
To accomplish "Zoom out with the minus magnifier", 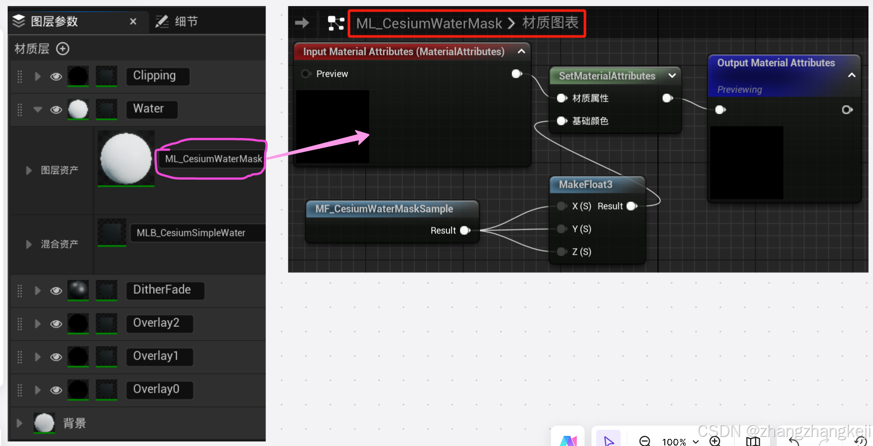I will (x=644, y=441).
